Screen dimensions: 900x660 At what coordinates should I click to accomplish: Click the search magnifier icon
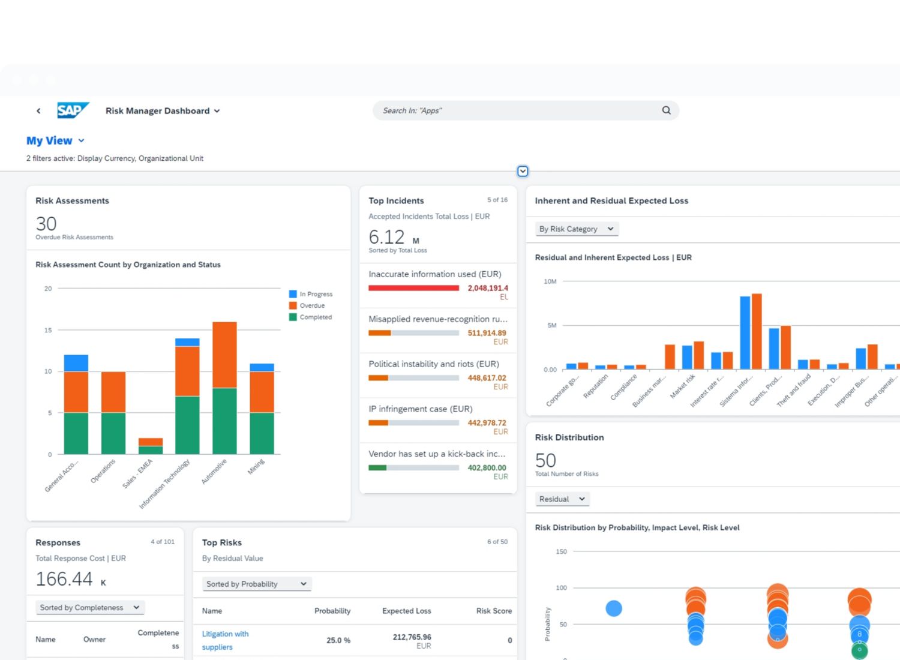pos(666,110)
